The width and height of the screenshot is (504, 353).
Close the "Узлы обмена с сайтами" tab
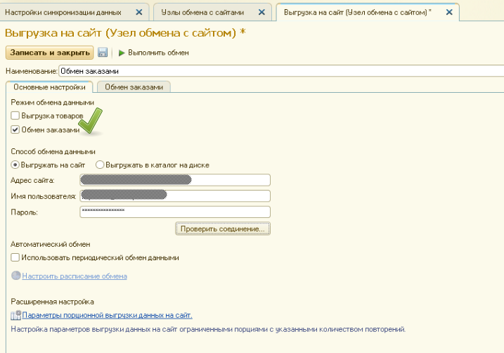pos(261,13)
